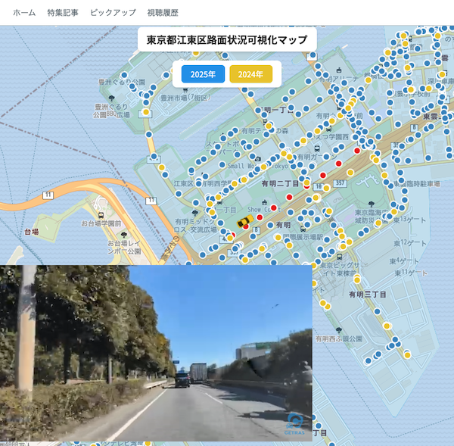Click route 11 shield near 台場
This screenshot has width=454, height=446.
[48, 195]
